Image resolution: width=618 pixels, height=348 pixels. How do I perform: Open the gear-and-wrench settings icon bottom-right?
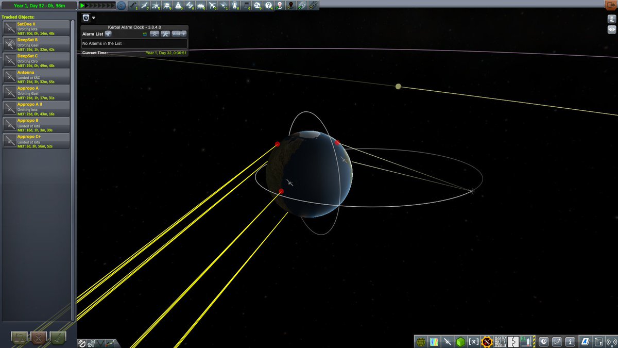pos(487,341)
